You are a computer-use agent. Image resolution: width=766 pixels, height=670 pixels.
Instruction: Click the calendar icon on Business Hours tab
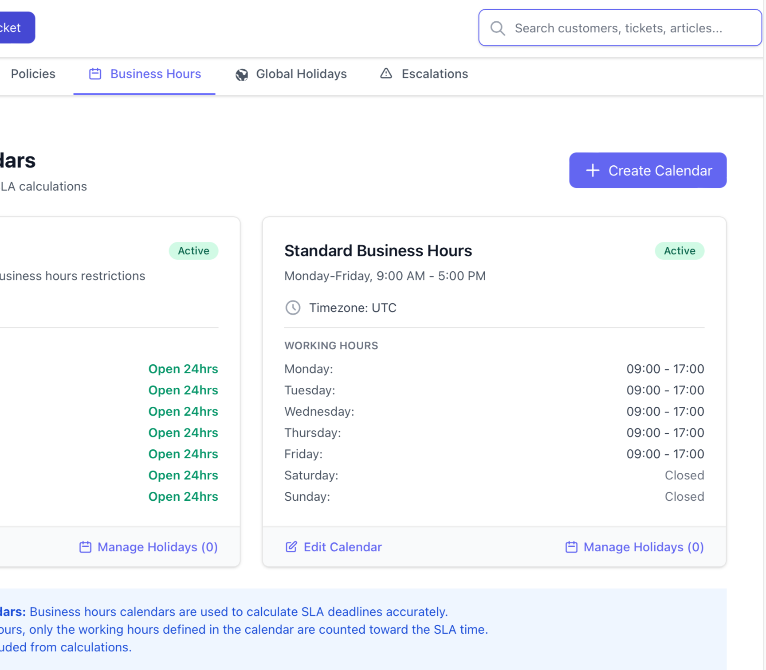click(95, 74)
